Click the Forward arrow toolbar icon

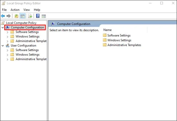[8, 16]
